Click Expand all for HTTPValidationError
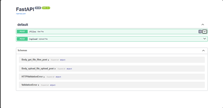The width and height of the screenshot is (223, 108). [50, 77]
